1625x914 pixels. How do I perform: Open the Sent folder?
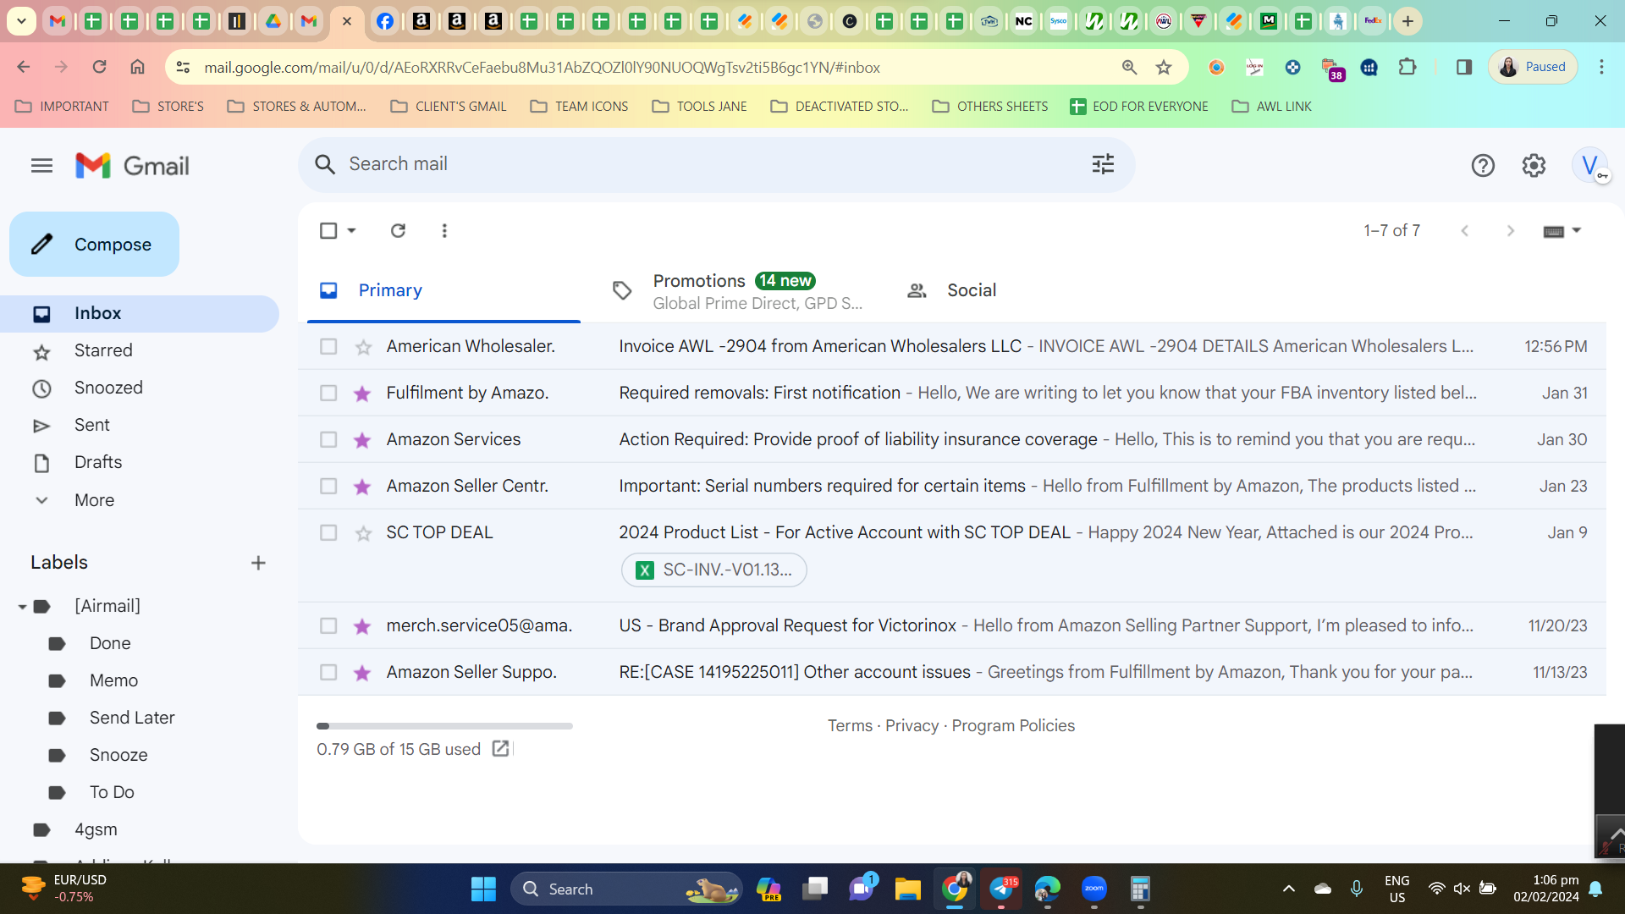(x=92, y=425)
